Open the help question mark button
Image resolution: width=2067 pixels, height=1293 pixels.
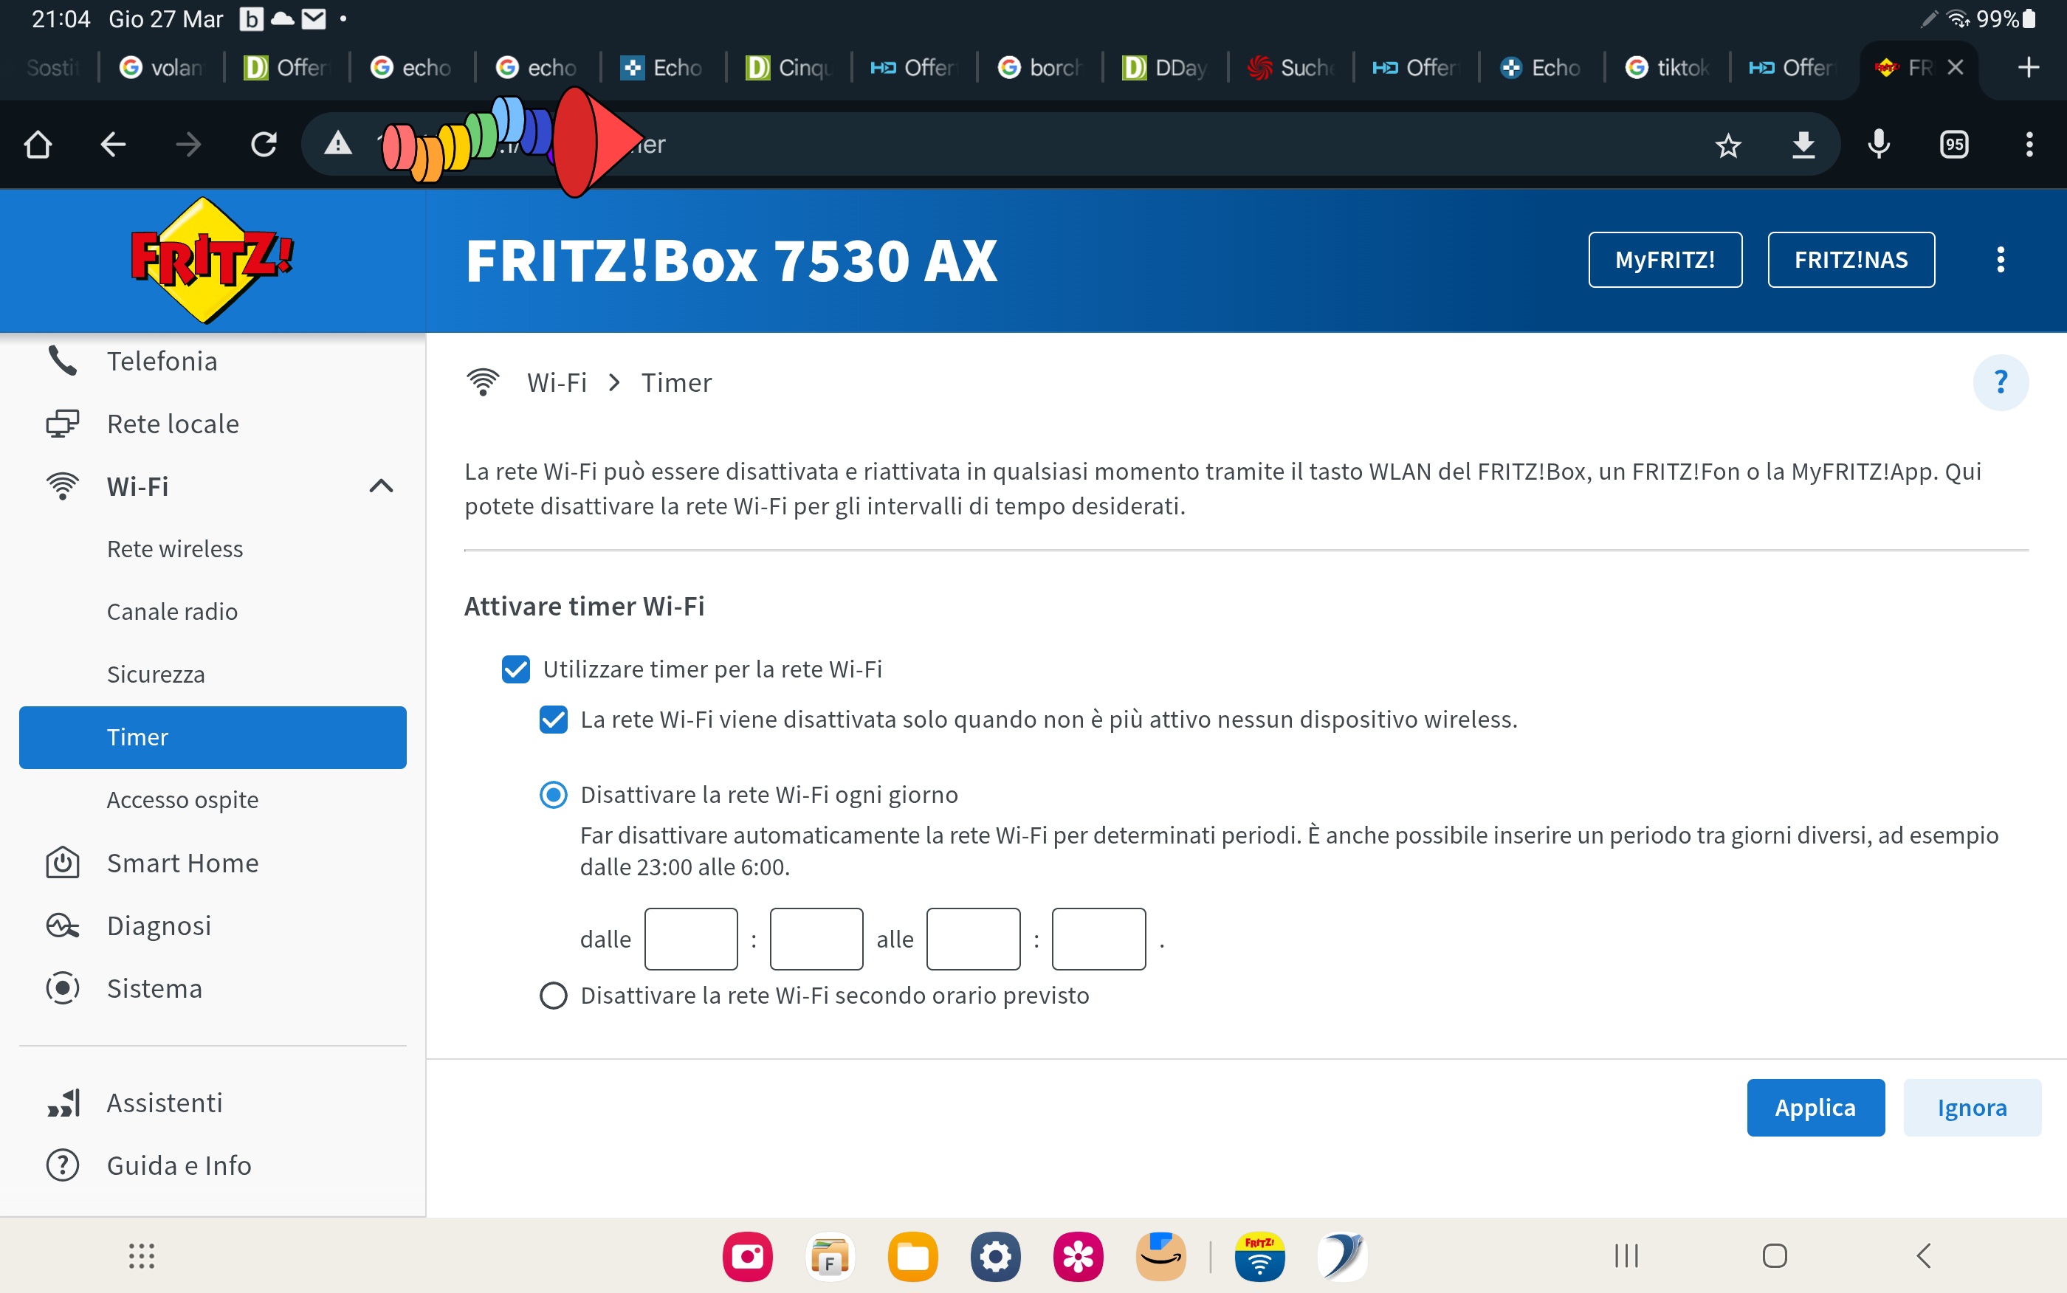tap(2001, 382)
